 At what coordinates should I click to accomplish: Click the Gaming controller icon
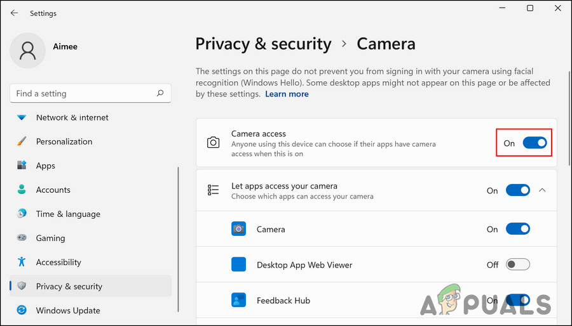click(x=22, y=238)
